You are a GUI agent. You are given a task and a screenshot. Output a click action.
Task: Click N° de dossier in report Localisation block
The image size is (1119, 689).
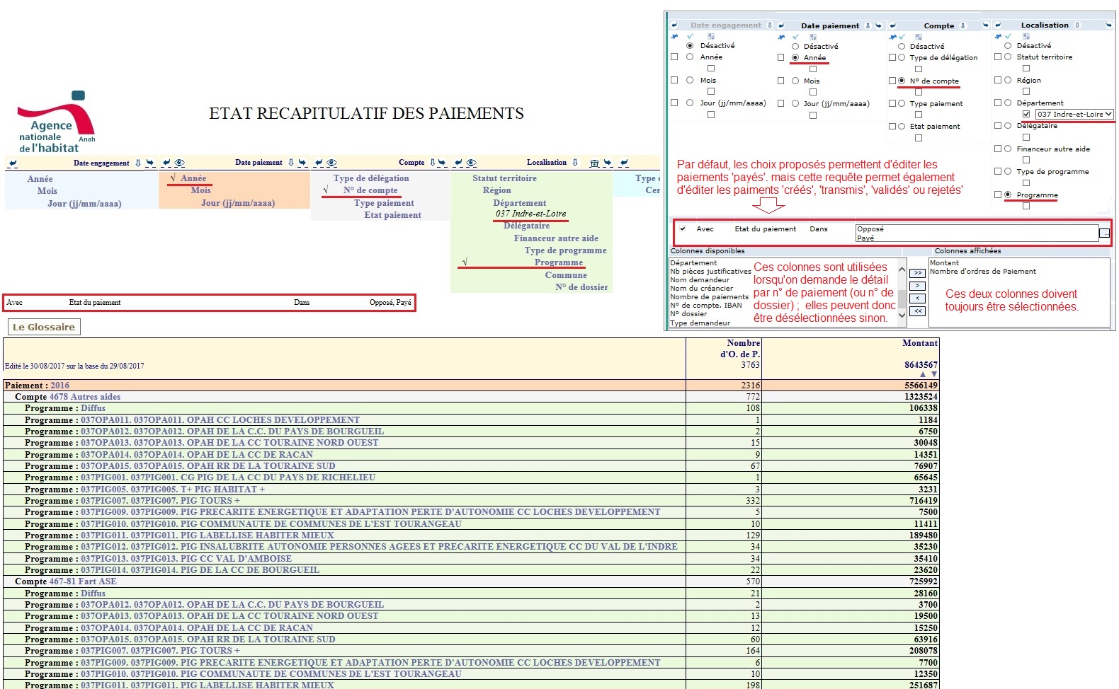(581, 287)
